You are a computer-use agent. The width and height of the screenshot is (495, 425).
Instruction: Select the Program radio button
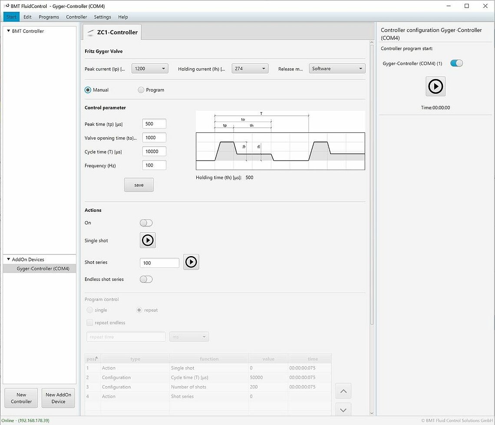pos(141,90)
